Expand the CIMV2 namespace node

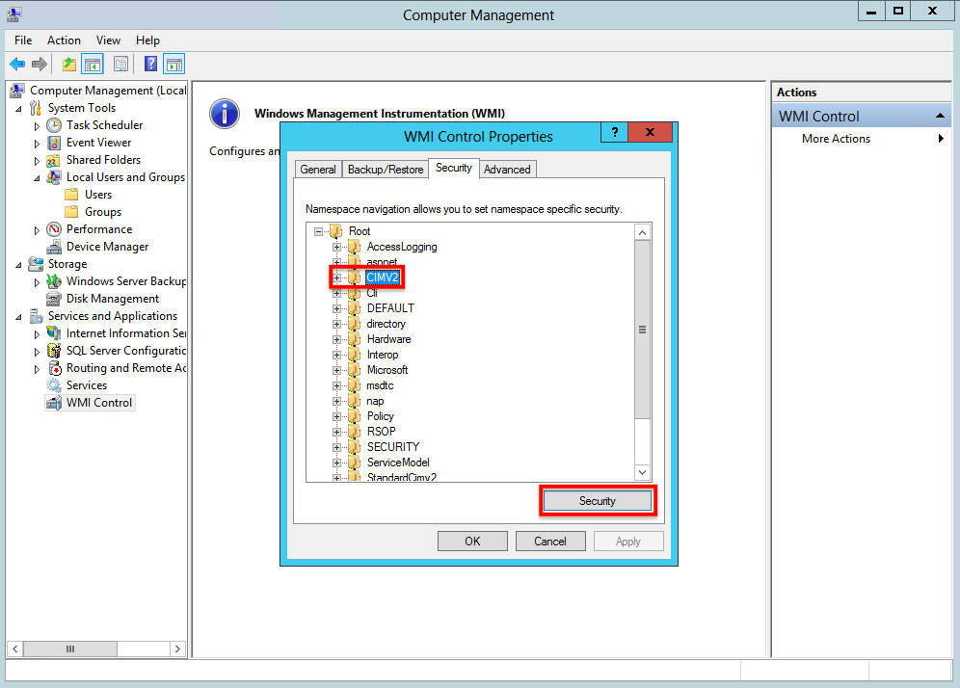pos(336,278)
